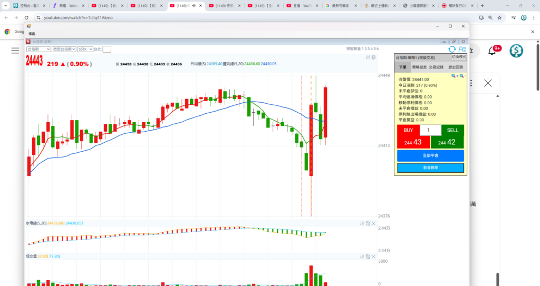Click the site info icon in address bar
The image size is (540, 286).
pos(38,17)
